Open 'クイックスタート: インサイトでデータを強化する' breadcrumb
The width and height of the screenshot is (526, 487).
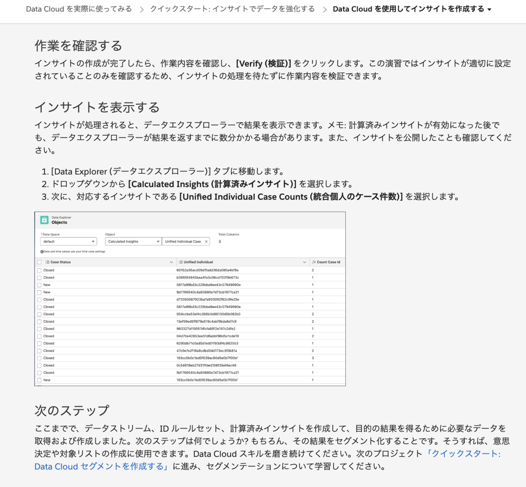pyautogui.click(x=232, y=9)
